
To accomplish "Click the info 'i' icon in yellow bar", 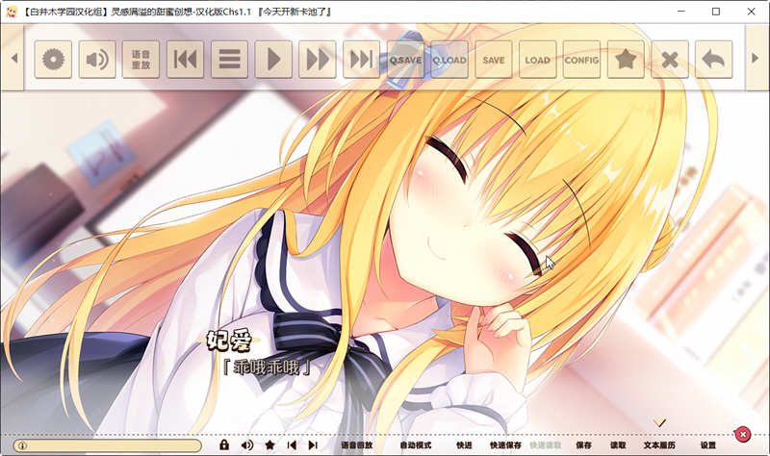I will pyautogui.click(x=22, y=445).
